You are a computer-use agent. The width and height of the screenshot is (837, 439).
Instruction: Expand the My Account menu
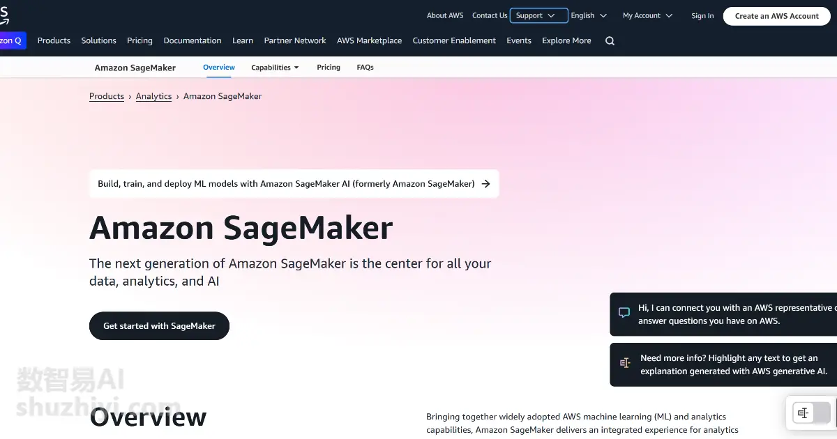[x=647, y=15]
